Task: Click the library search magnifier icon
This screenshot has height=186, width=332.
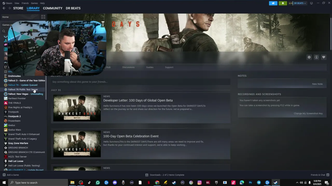Action: coord(4,31)
